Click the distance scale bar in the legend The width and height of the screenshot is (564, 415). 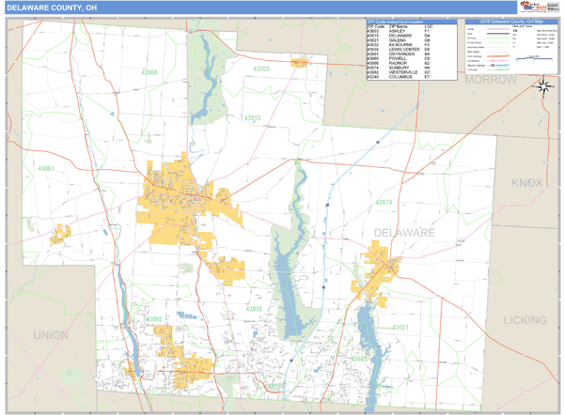click(534, 58)
